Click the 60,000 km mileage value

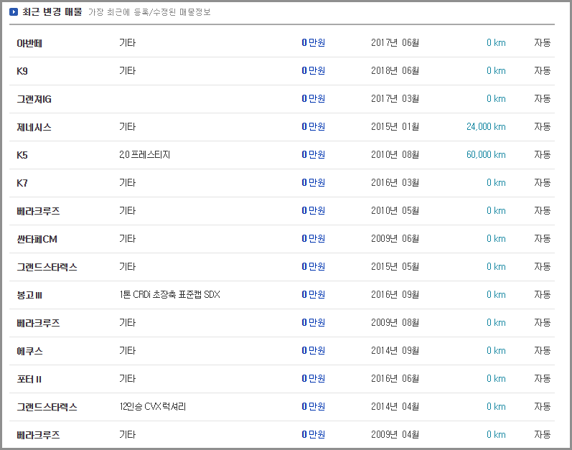[486, 154]
